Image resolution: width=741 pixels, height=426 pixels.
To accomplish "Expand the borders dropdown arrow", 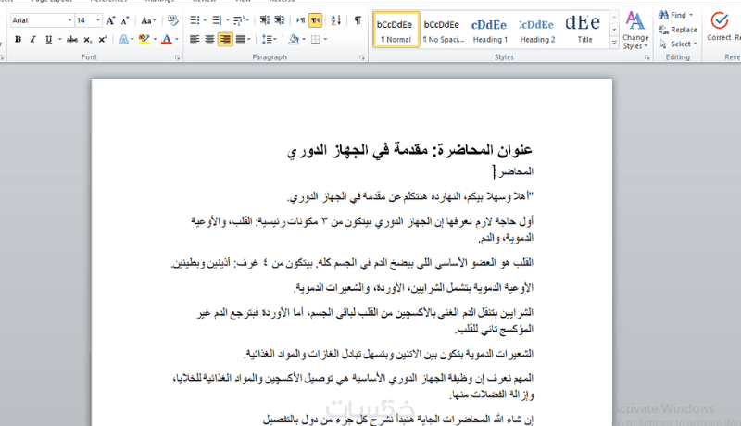I will [x=326, y=40].
